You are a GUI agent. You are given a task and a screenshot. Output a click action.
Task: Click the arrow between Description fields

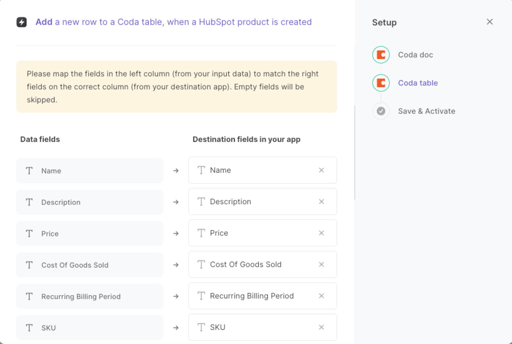176,202
